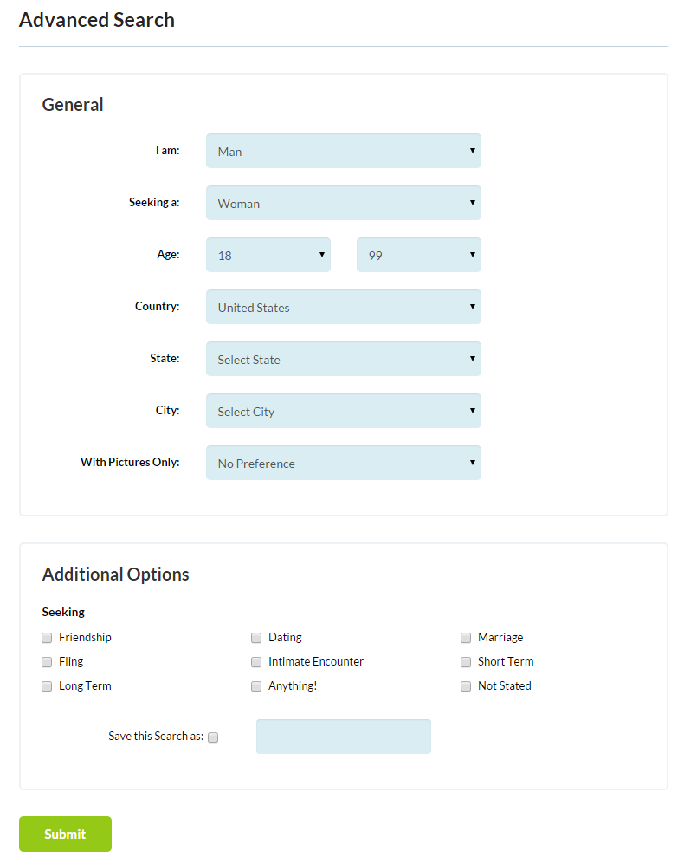The height and width of the screenshot is (864, 684).
Task: Check the Intimate Encounter option
Action: [256, 662]
